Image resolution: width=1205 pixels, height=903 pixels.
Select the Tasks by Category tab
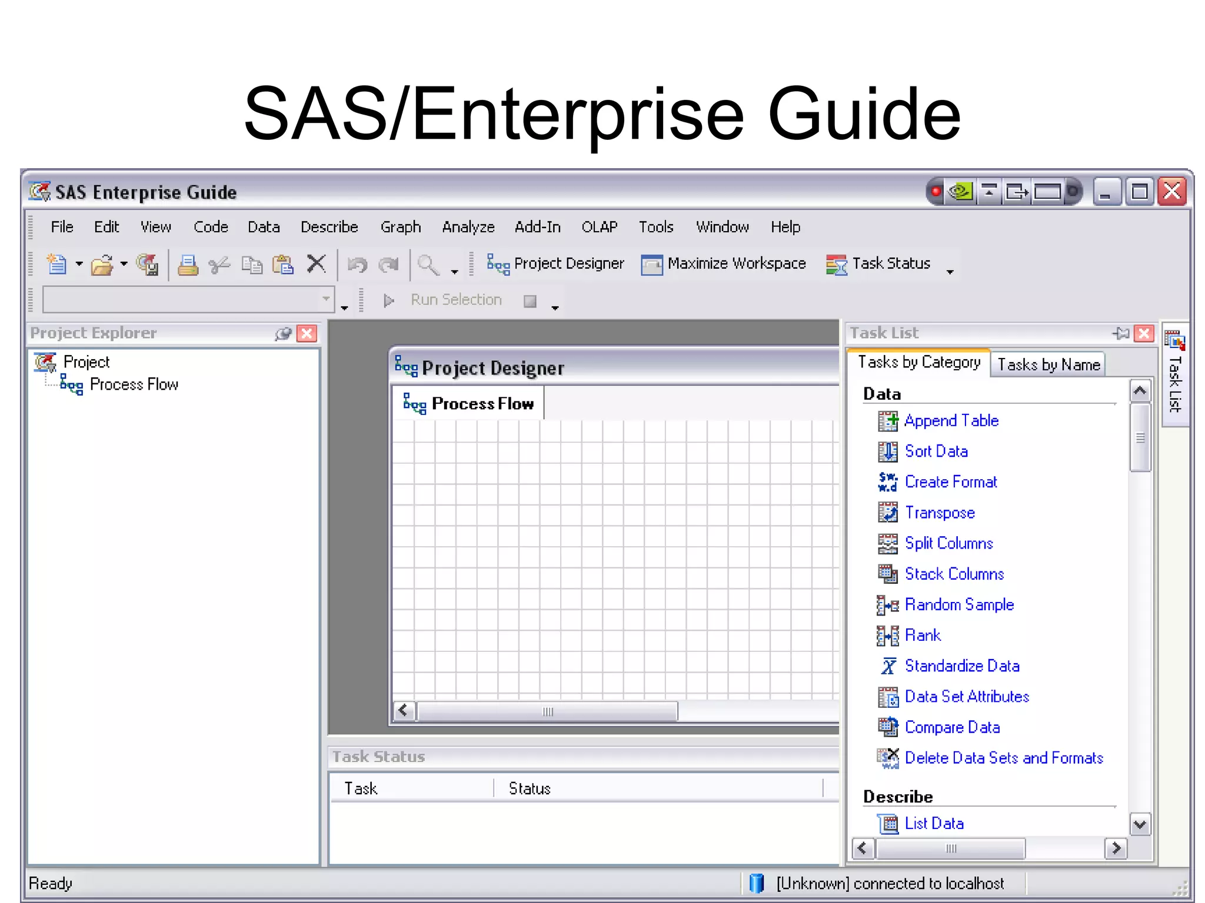click(x=919, y=362)
